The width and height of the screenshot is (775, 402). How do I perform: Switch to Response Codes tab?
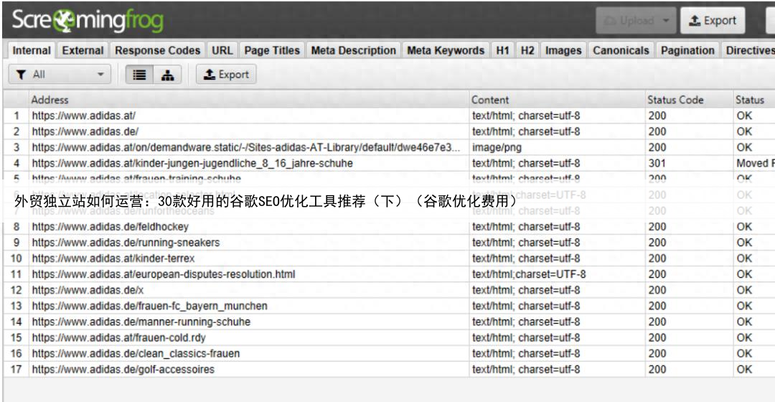pyautogui.click(x=158, y=51)
